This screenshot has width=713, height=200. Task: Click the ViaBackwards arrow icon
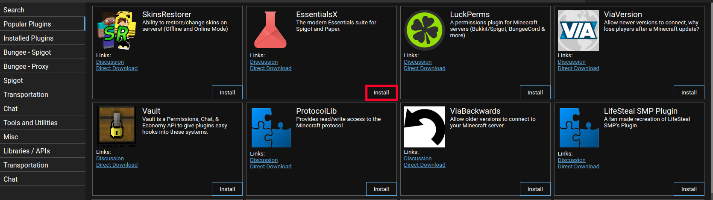(x=425, y=127)
